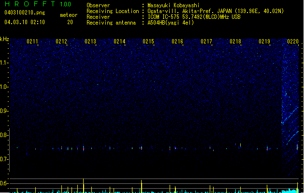Click the 'Receiving antenna' label

(x=111, y=23)
